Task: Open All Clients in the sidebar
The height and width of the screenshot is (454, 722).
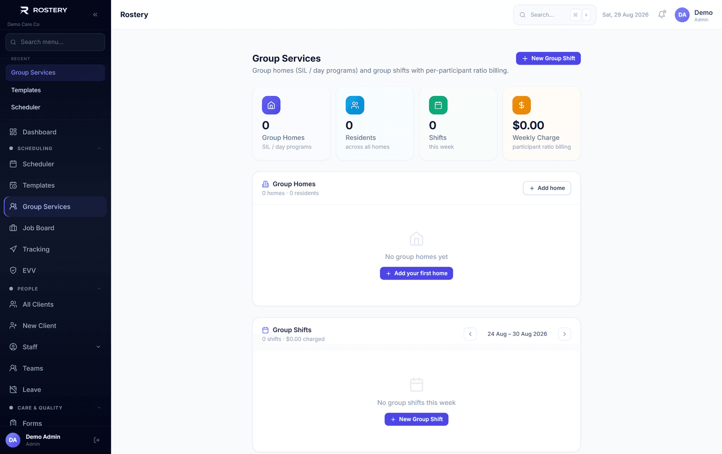Action: [55, 304]
